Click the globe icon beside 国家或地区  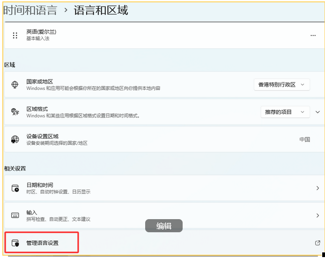(x=15, y=85)
